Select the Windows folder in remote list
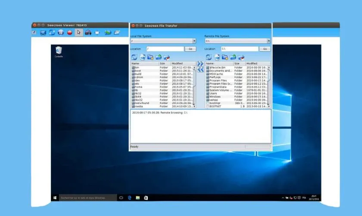The width and height of the screenshot is (362, 216). [x=215, y=96]
